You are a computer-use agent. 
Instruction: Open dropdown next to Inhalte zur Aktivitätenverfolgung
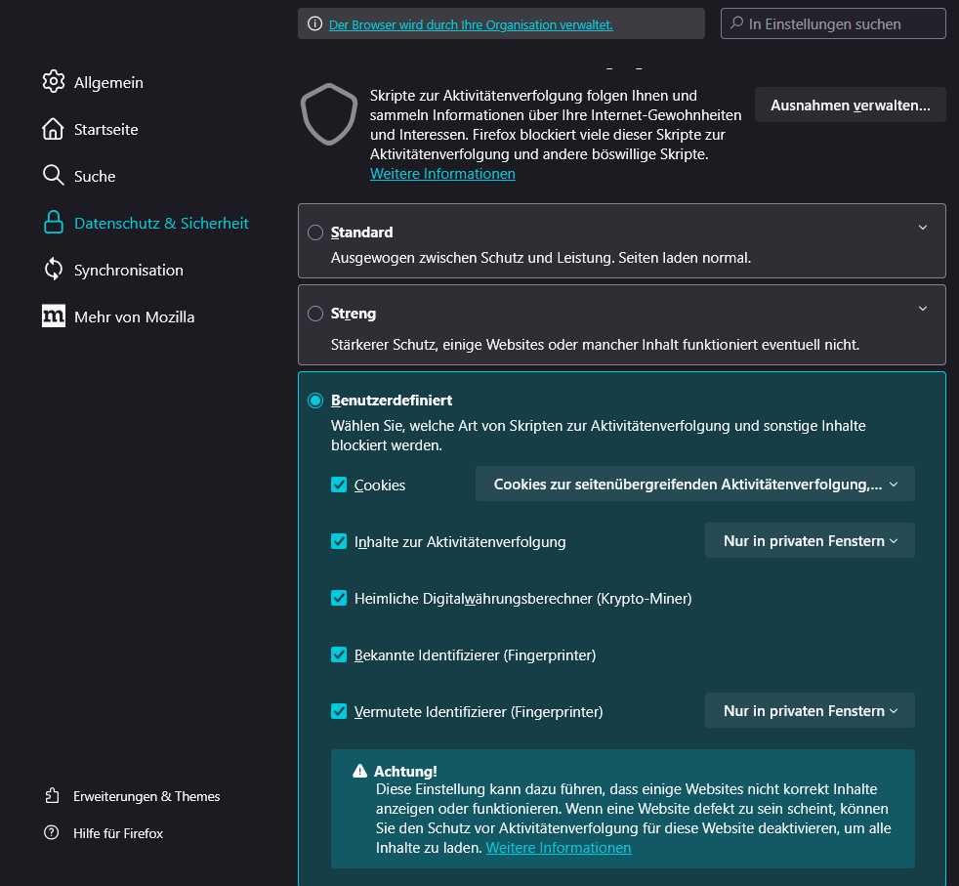tap(810, 541)
